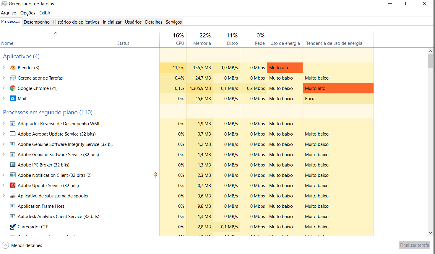Screen dimensions: 435x254
Task: Sort by Tendência de uso de energia
Action: click(338, 39)
